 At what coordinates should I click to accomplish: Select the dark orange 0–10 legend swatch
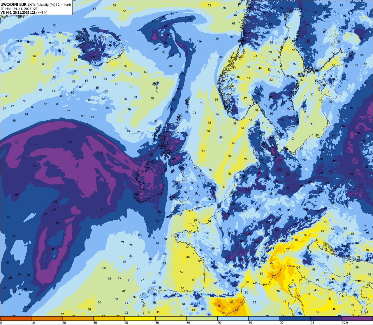16,318
